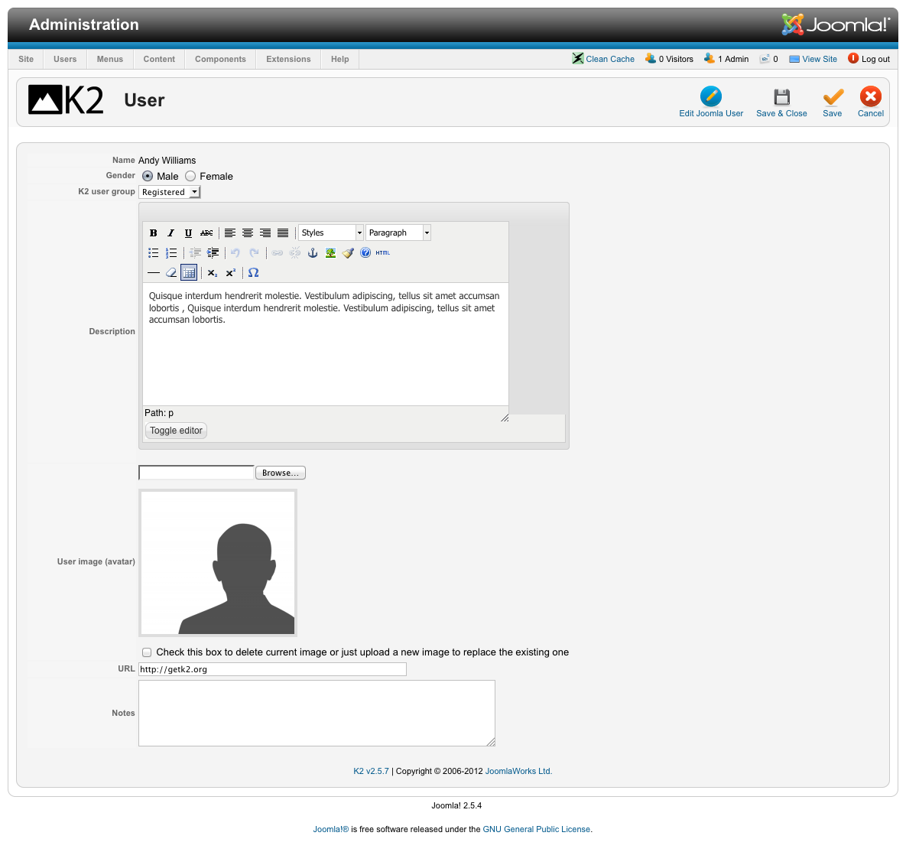Open the Users menu

pyautogui.click(x=65, y=59)
